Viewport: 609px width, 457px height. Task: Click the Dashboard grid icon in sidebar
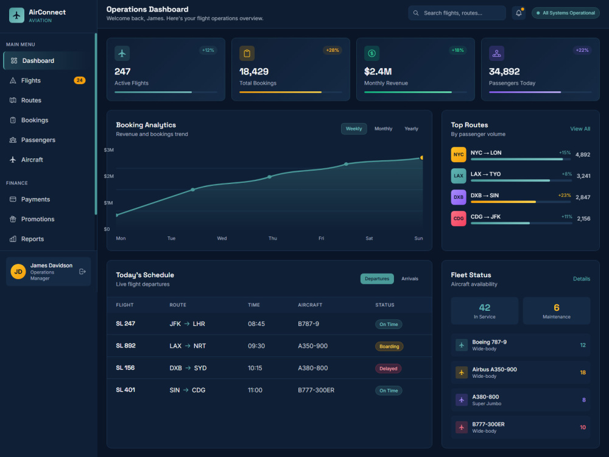(14, 60)
